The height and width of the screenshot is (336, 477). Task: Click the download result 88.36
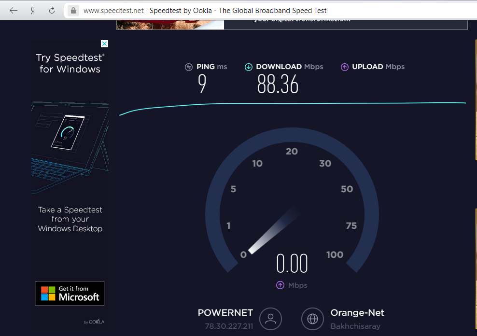[278, 84]
